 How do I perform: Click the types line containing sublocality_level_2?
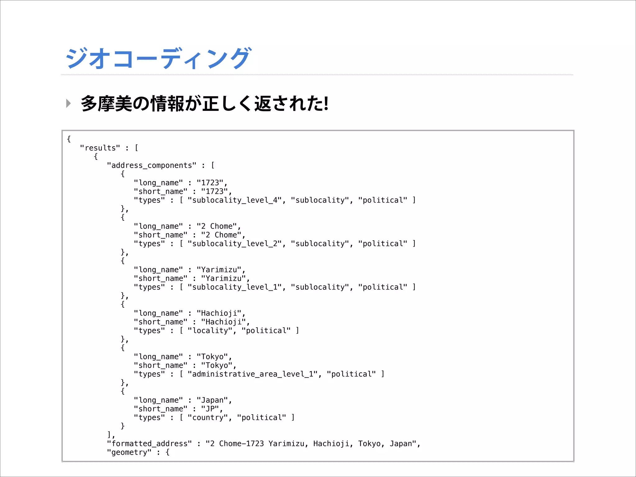[275, 243]
